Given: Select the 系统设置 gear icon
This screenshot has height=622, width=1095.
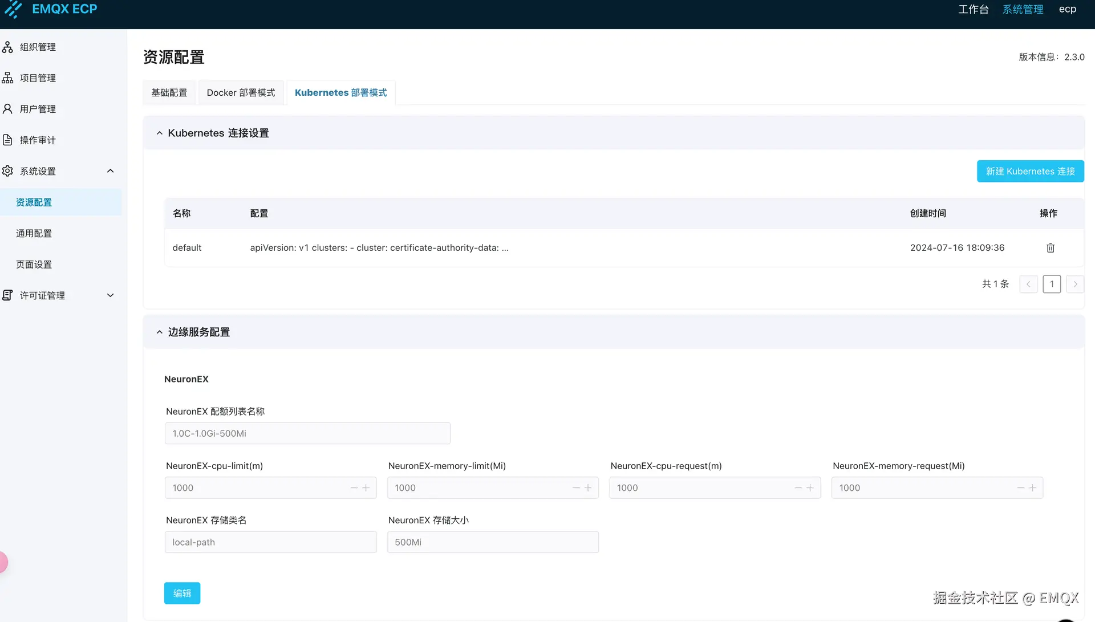Looking at the screenshot, I should (x=7, y=171).
